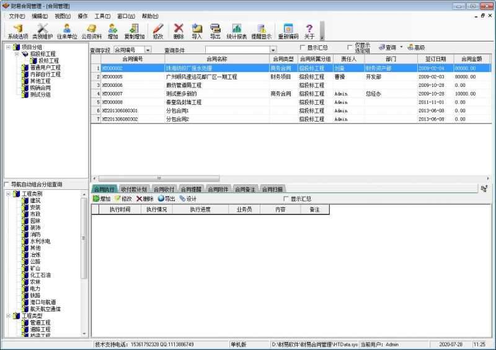The height and width of the screenshot is (350, 496).
Task: Open the 查询字段 combo box dropdown
Action: click(148, 50)
